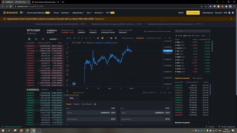Toggle авто scale on chart
The image size is (237, 133).
pyautogui.click(x=170, y=93)
